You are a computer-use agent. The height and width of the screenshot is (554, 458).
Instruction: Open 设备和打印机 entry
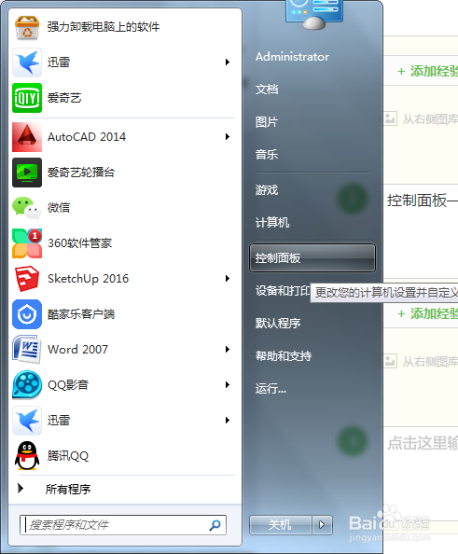point(283,290)
